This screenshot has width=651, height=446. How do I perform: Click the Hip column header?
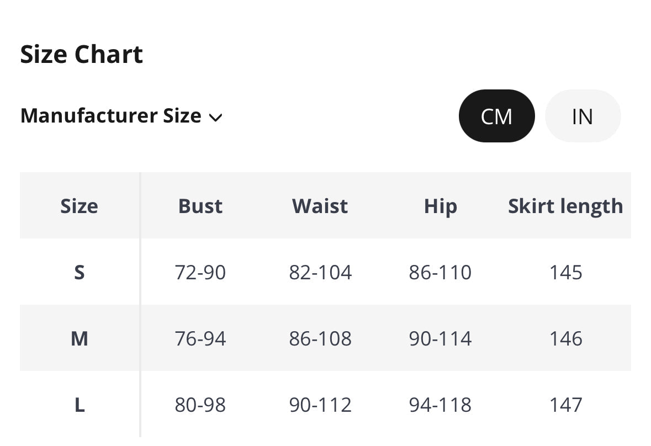(440, 206)
